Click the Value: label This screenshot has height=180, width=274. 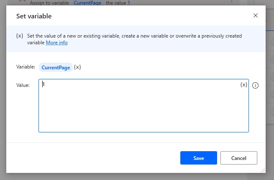point(23,85)
